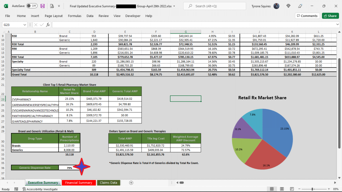
Task: Click the Insert Function fx icon
Action: [48, 25]
